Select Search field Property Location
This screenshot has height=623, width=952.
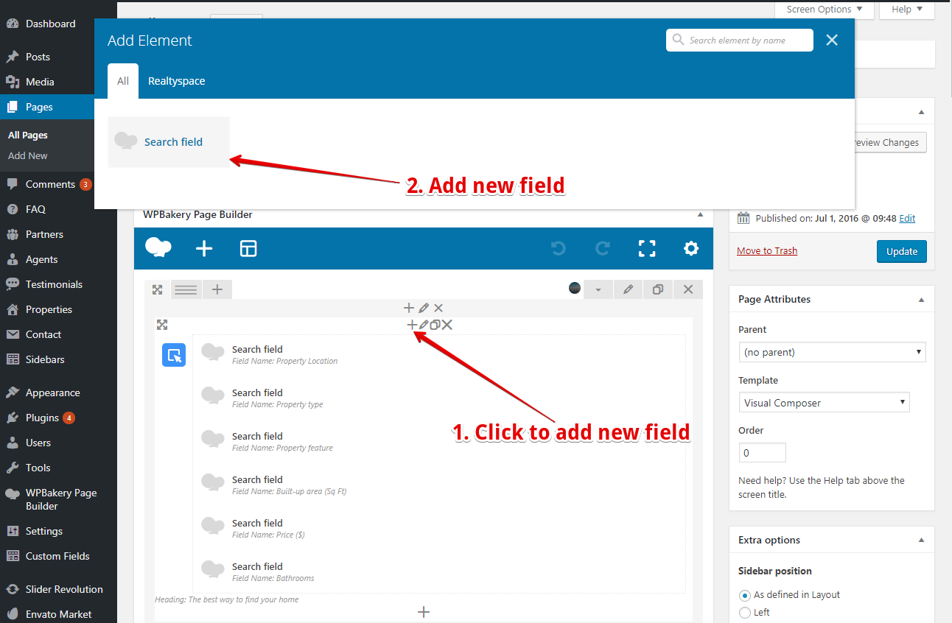coord(438,354)
